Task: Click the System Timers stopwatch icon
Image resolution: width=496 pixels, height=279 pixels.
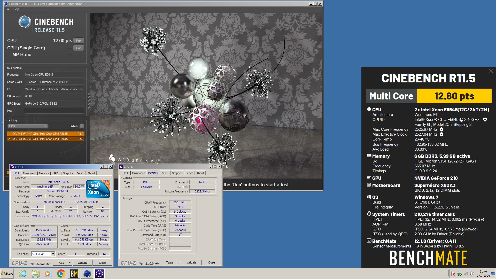Action: click(x=369, y=214)
